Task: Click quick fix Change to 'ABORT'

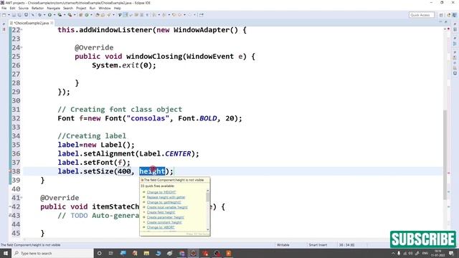Action: [161, 227]
